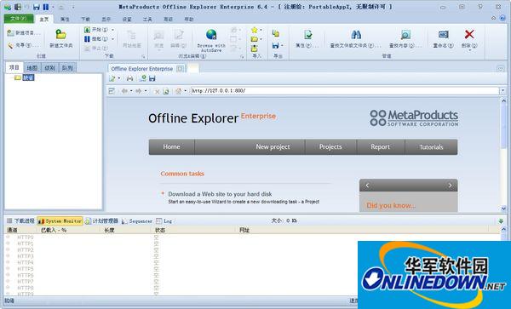Click the export floppy disk icon in ribbon

[275, 46]
